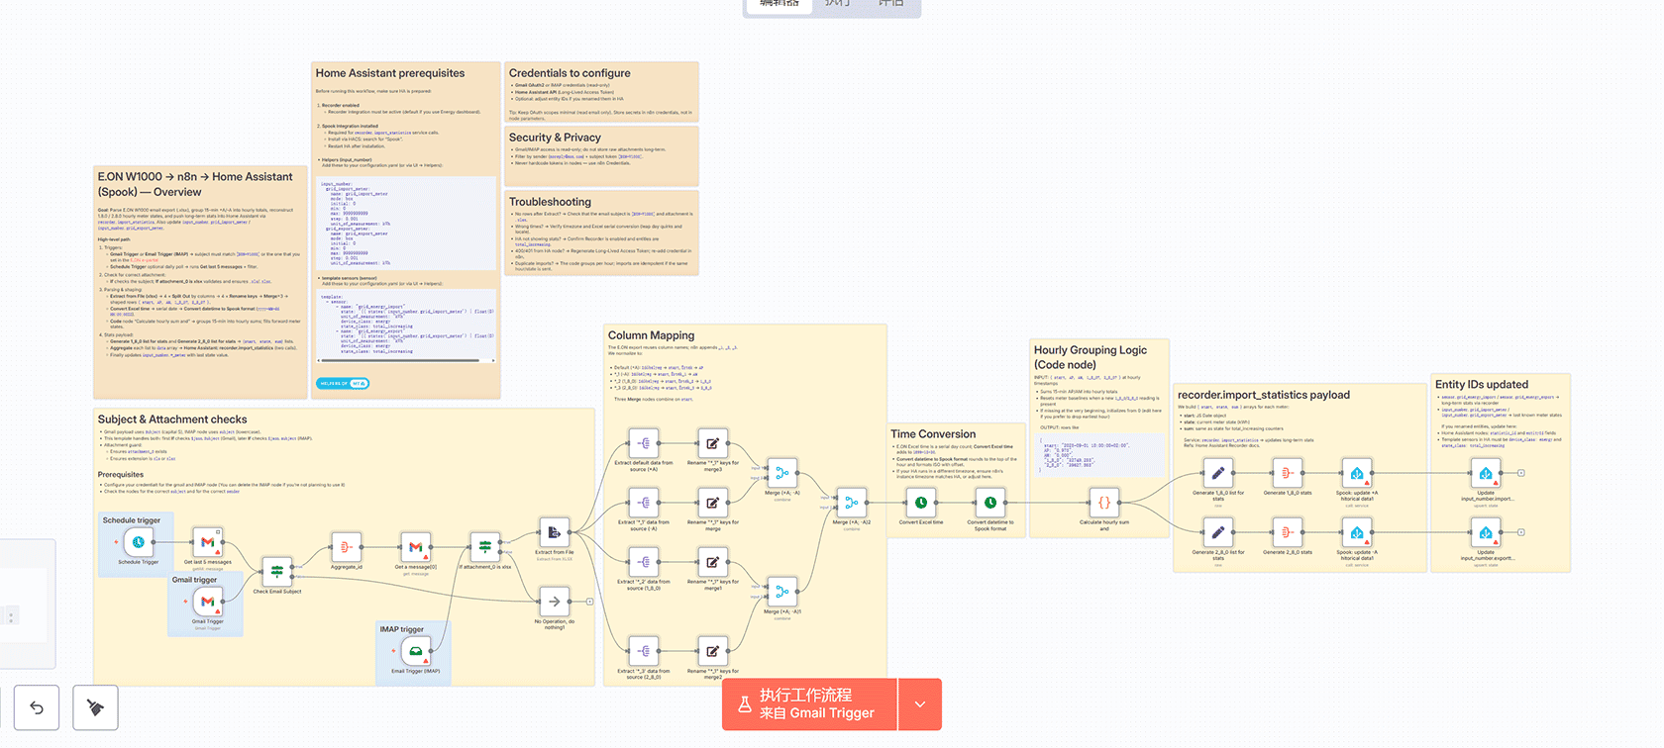Click the Aggregate_id node

click(x=346, y=546)
